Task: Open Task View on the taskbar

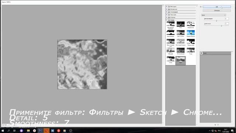Action: (14, 130)
